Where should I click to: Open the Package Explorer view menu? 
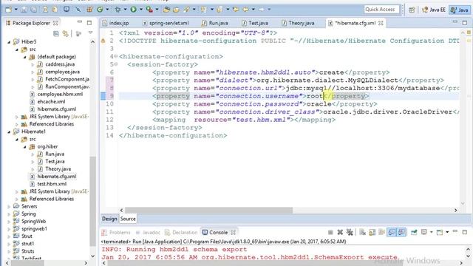pos(90,33)
